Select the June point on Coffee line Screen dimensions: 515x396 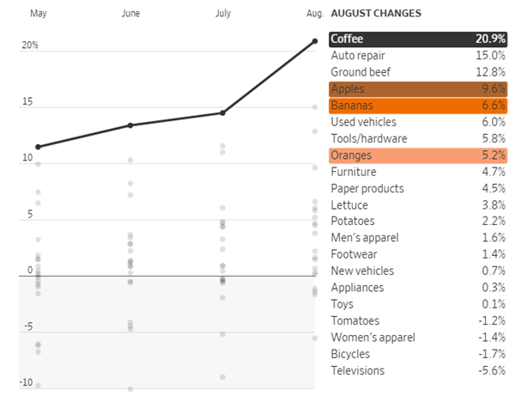(130, 125)
